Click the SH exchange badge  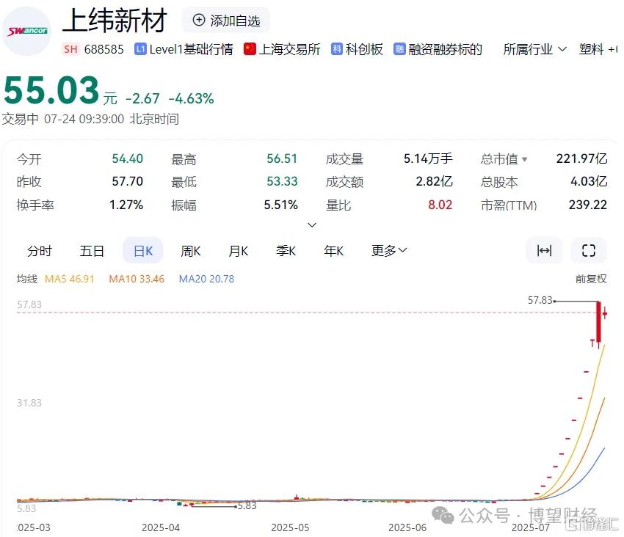coord(70,49)
